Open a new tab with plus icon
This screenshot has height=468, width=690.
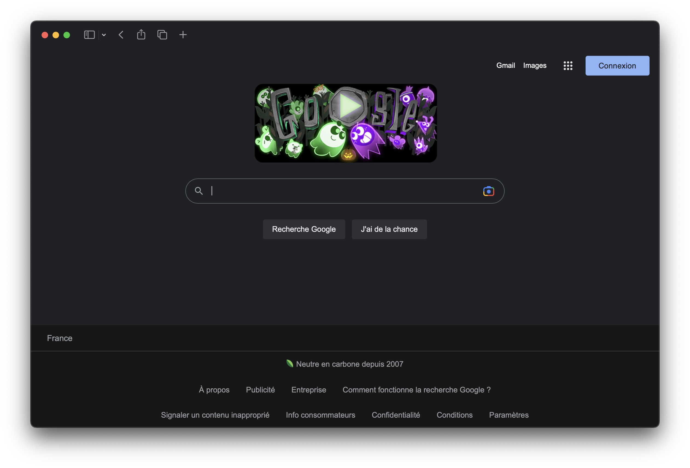click(x=183, y=35)
